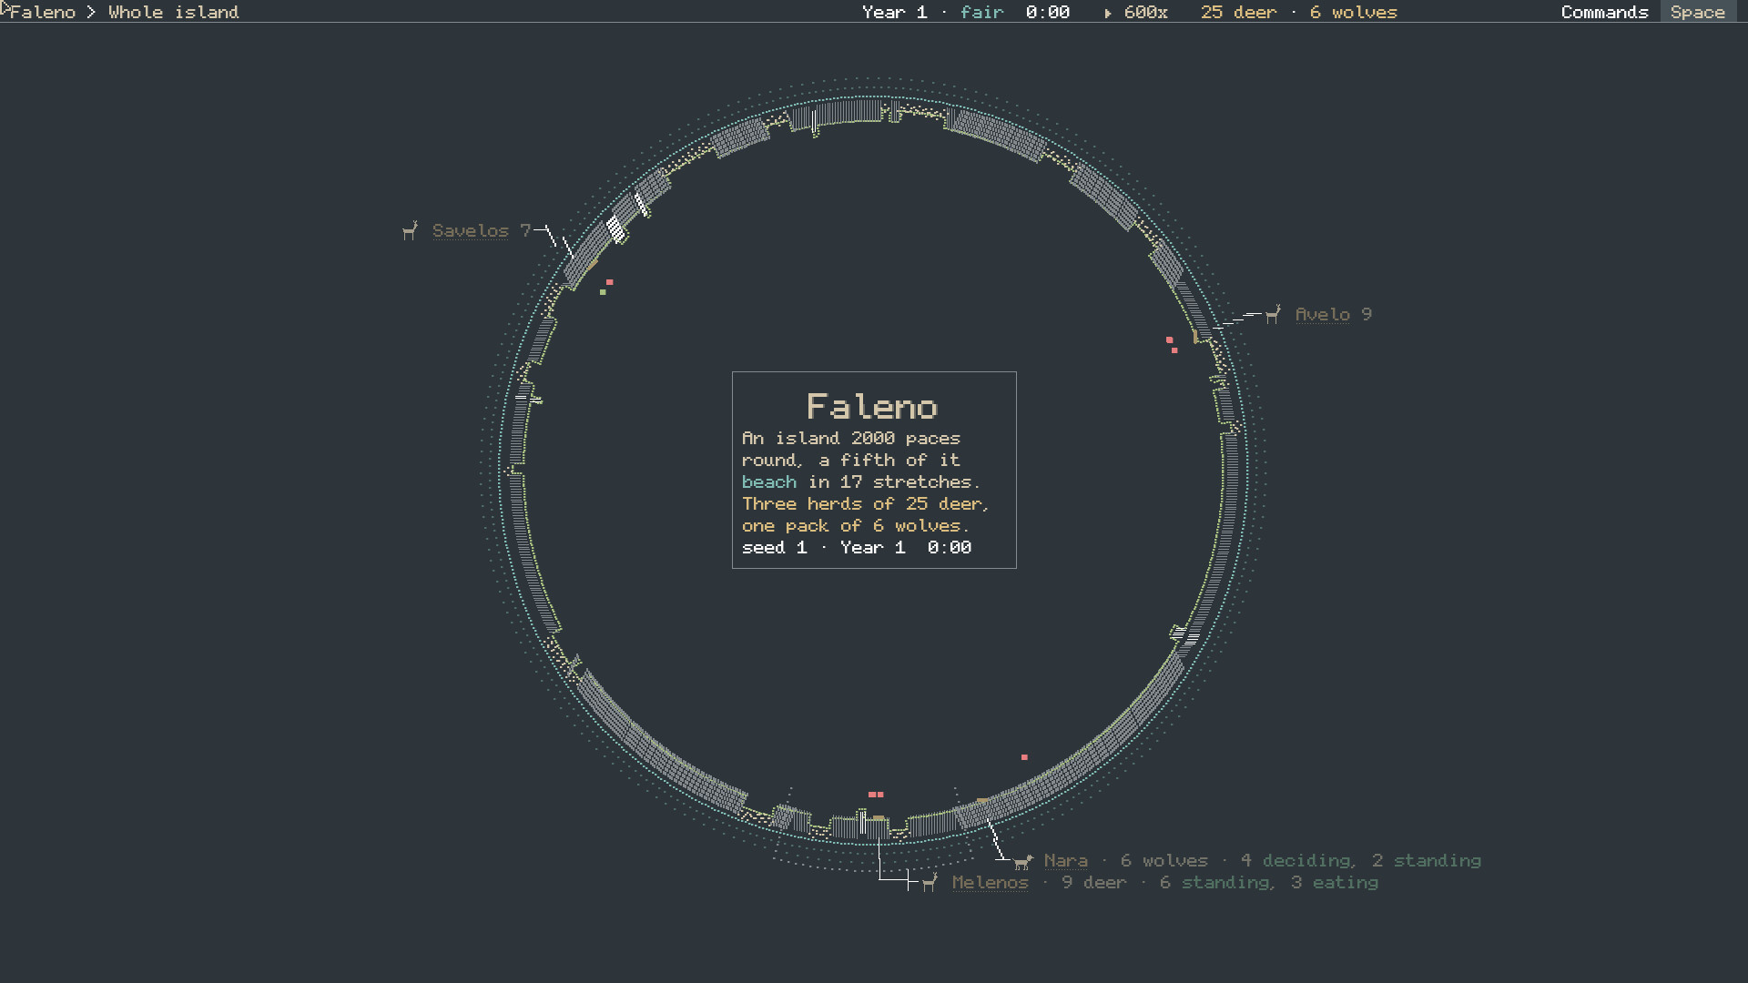Click the Faleno breadcrumb
This screenshot has width=1748, height=983.
tap(43, 13)
